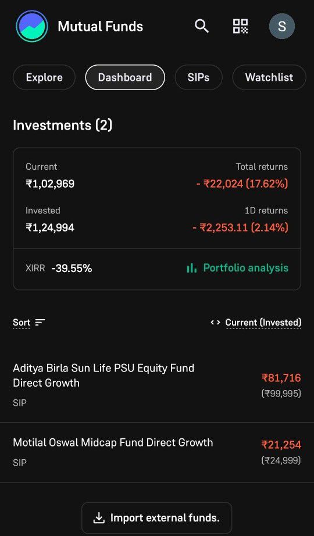Screen dimensions: 314x536
Task: Switch to the Explore tab
Action: click(44, 77)
